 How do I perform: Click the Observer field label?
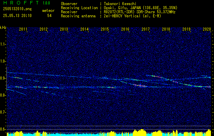[69, 4]
